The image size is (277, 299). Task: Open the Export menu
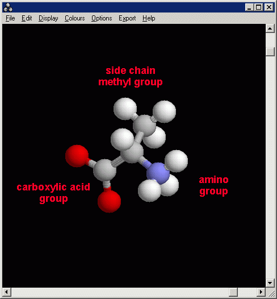point(127,18)
